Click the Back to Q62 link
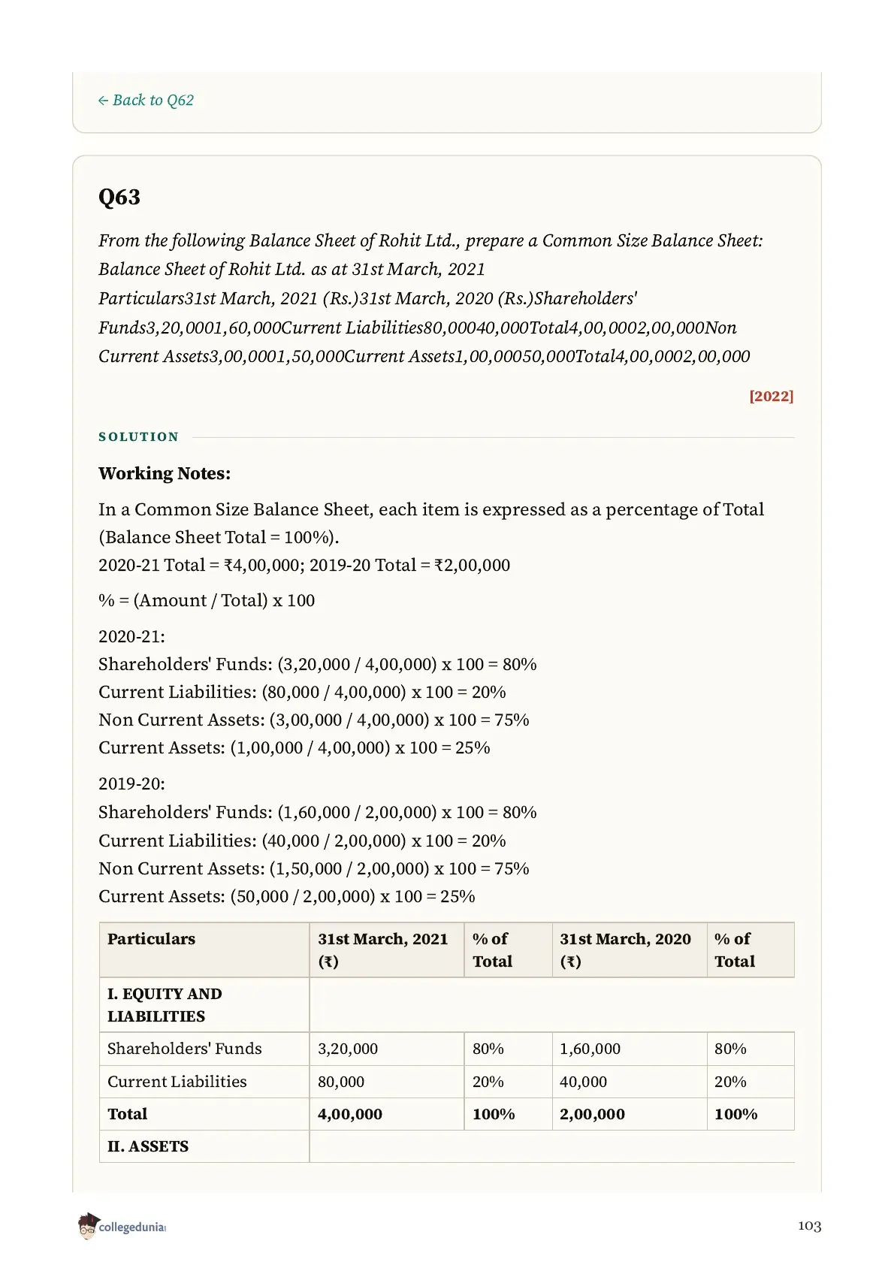The image size is (894, 1265). (146, 100)
